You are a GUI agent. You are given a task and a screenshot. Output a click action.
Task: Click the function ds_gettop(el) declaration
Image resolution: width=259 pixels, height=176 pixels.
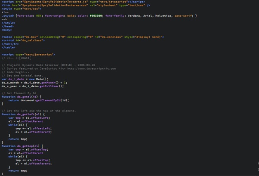(22, 146)
